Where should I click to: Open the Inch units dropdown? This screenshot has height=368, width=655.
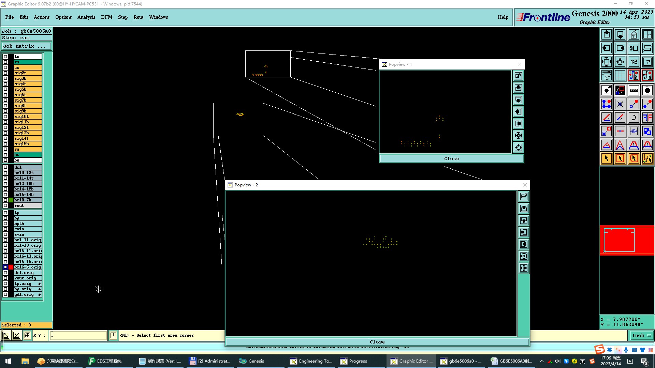point(641,335)
